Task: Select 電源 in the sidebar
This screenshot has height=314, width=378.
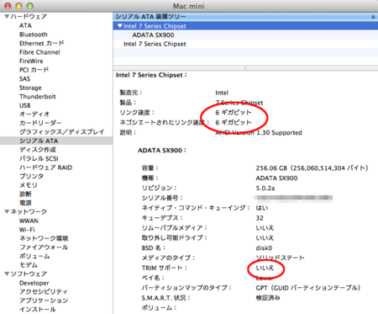Action: [x=25, y=203]
